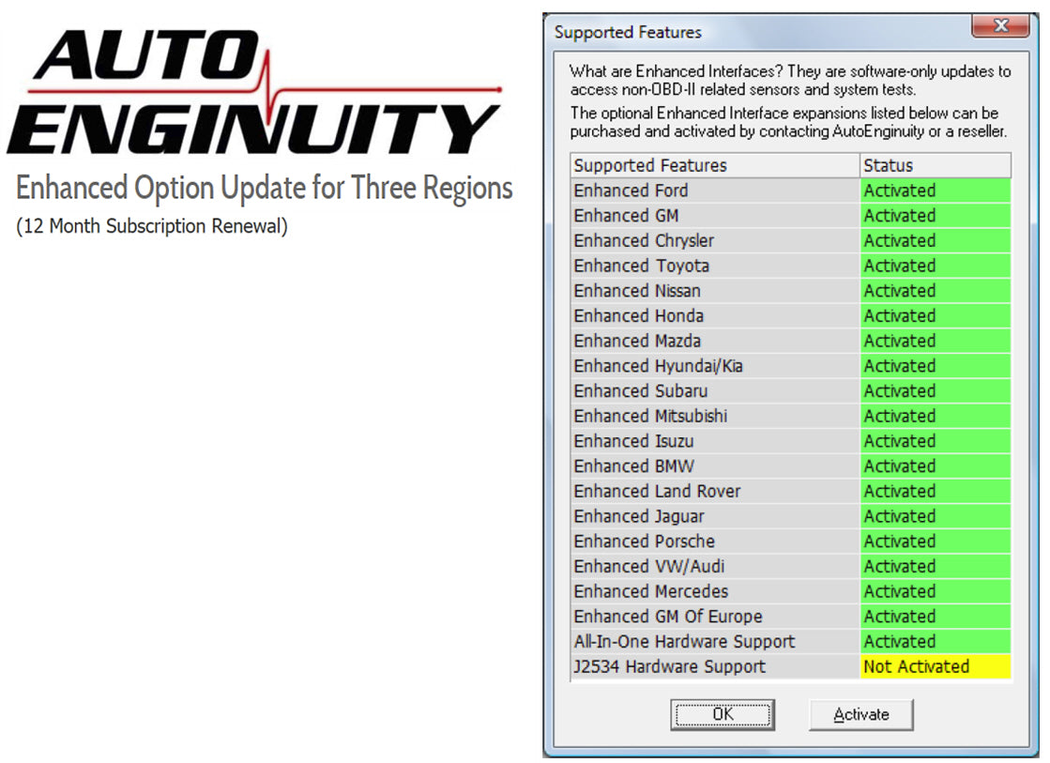Close the Supported Features dialog
The width and height of the screenshot is (1050, 763).
[999, 27]
